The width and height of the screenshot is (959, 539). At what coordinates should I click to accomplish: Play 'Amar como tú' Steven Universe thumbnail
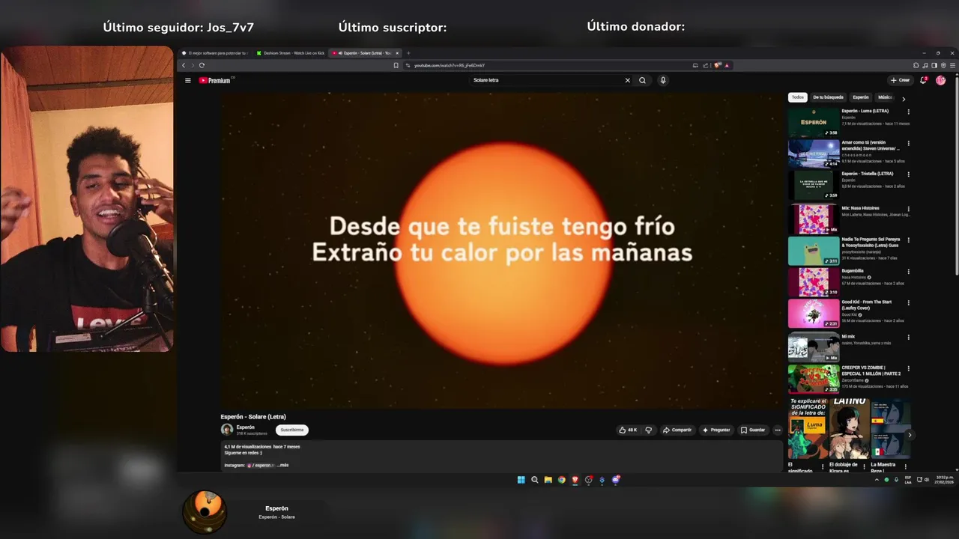pos(814,153)
